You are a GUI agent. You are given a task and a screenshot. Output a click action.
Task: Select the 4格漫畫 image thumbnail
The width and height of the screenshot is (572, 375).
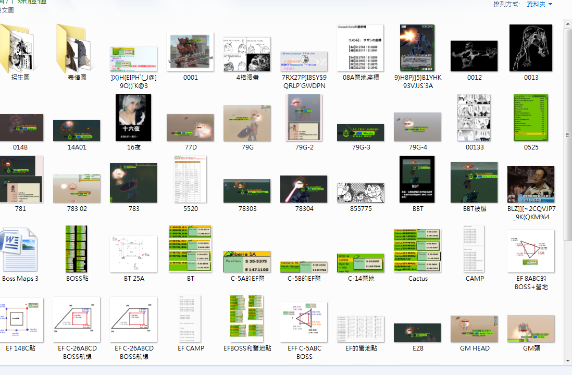pyautogui.click(x=247, y=54)
